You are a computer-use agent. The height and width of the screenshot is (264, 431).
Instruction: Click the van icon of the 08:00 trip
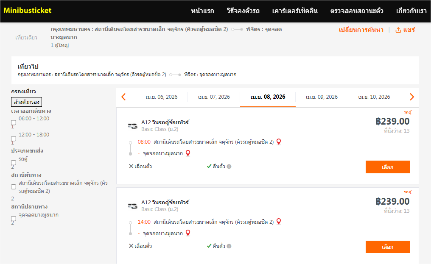click(132, 125)
